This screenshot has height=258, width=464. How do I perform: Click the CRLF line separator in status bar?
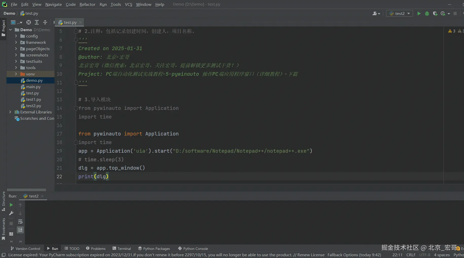click(411, 255)
